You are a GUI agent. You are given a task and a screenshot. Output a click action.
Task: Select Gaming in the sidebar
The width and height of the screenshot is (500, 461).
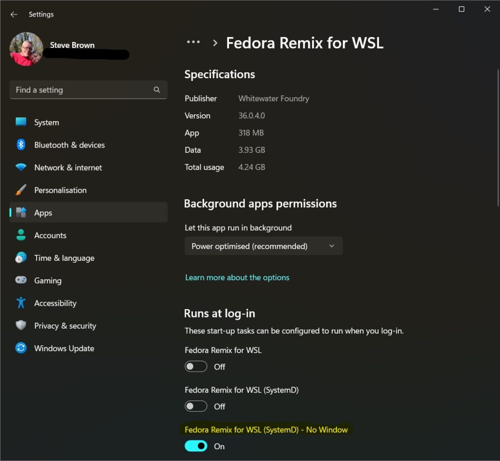(x=47, y=280)
